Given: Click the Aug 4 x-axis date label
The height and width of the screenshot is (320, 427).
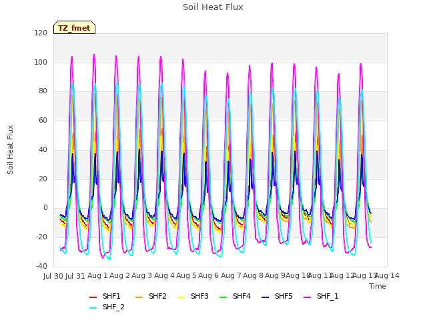Looking at the screenshot, I should point(164,275).
